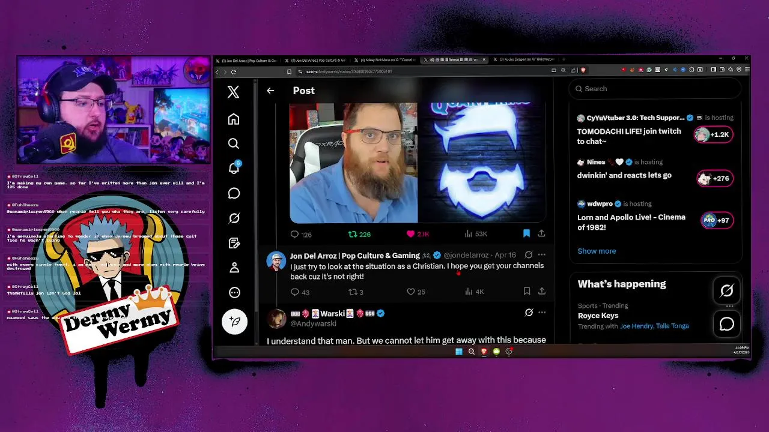Undo repost on post with 226 reposts
769x432 pixels.
pos(359,234)
